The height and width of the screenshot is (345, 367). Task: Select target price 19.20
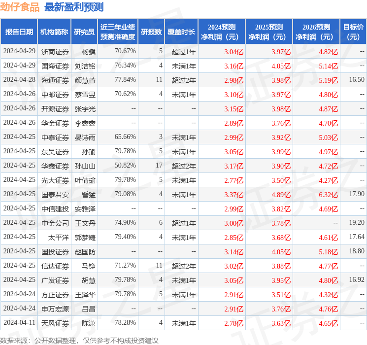357,222
